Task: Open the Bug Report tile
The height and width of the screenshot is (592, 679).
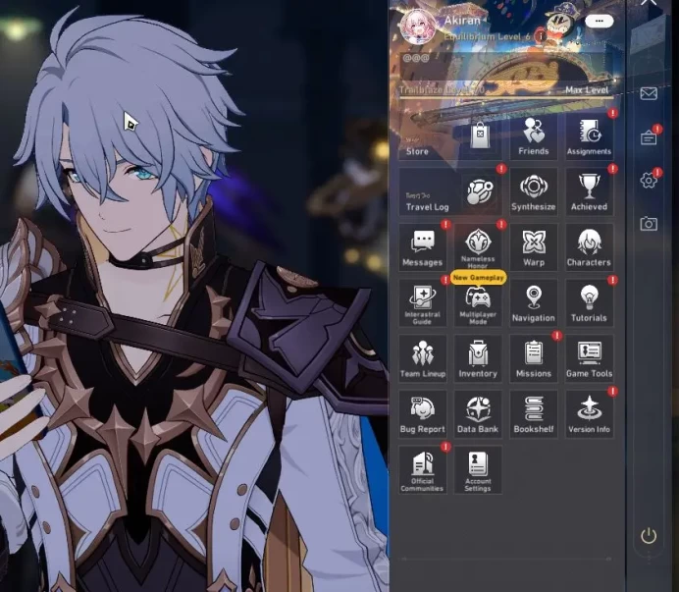Action: [423, 414]
